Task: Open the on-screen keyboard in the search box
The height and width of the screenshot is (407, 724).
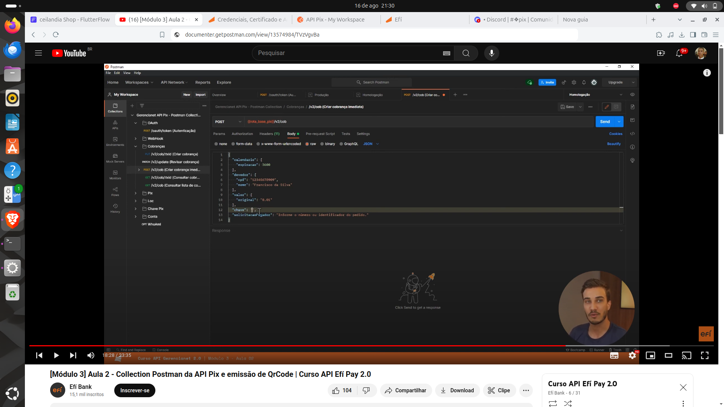Action: pos(447,53)
